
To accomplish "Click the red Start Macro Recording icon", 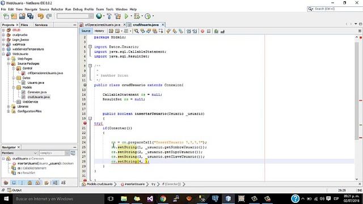I will tap(202, 31).
